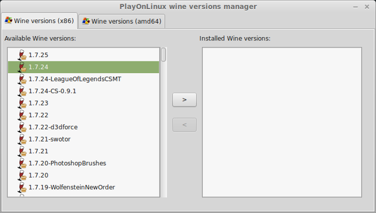376x213 pixels.
Task: Click the wine glass icon for 1.7.22-d3dforce
Action: [22, 127]
